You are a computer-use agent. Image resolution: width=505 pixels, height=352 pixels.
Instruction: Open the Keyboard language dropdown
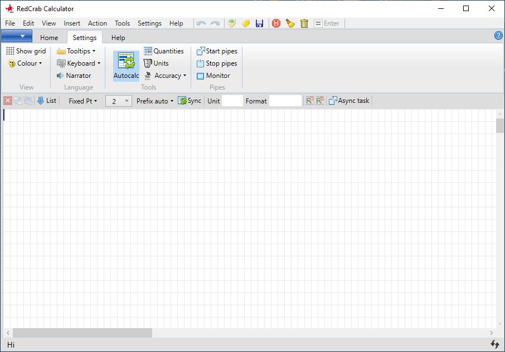pos(79,63)
